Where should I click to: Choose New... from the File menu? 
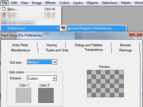[x=31, y=9]
